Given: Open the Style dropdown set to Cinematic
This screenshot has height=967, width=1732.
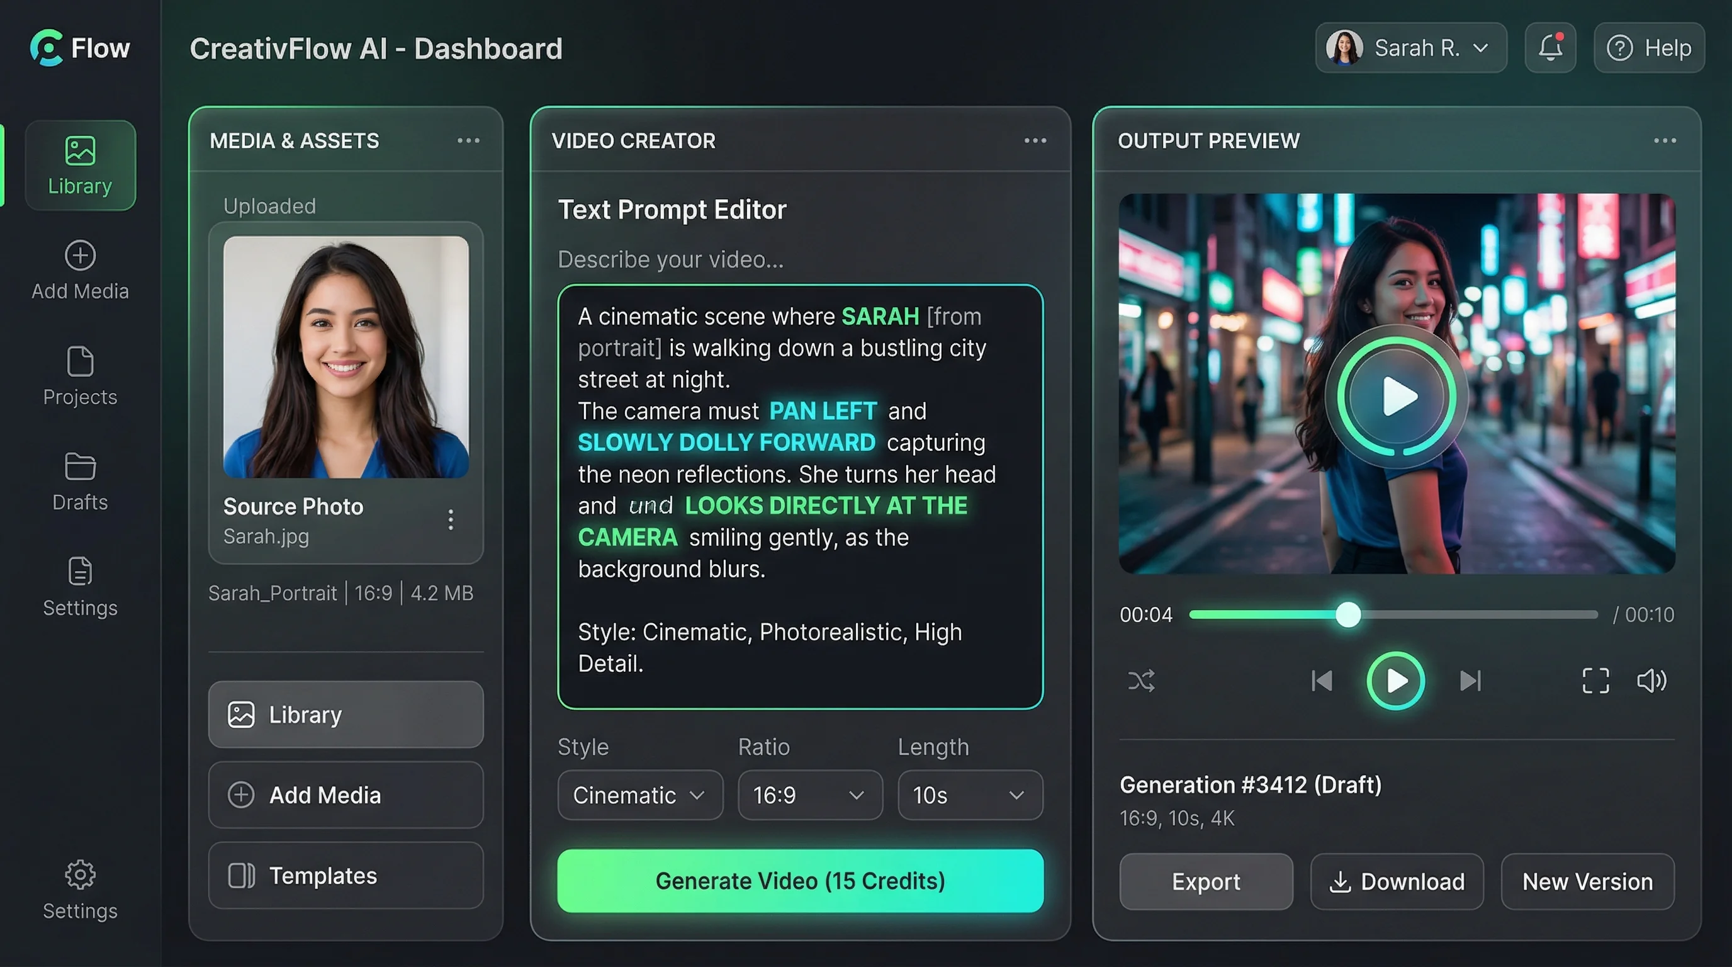Looking at the screenshot, I should [639, 795].
